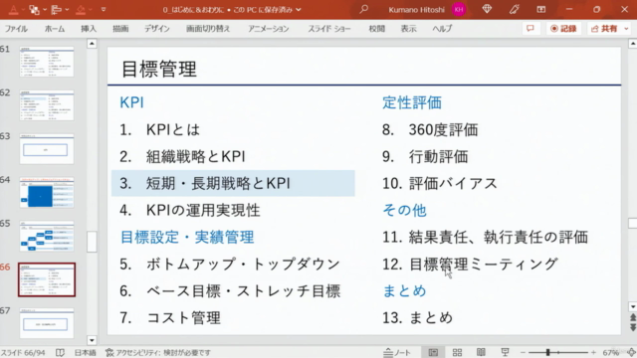Click the arrange objects icon in title bar
Screen dimensions: 637x358
click(35, 9)
